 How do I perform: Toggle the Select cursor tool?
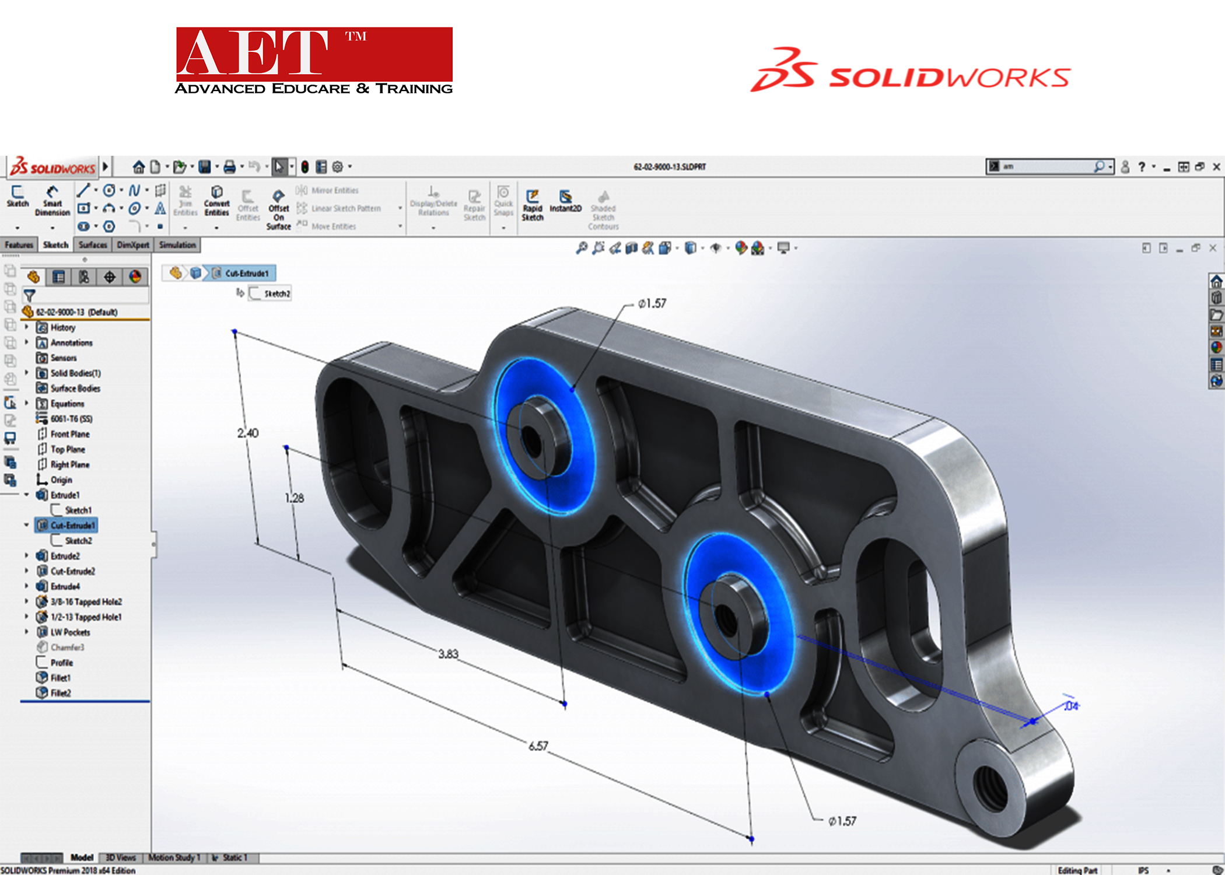click(279, 167)
